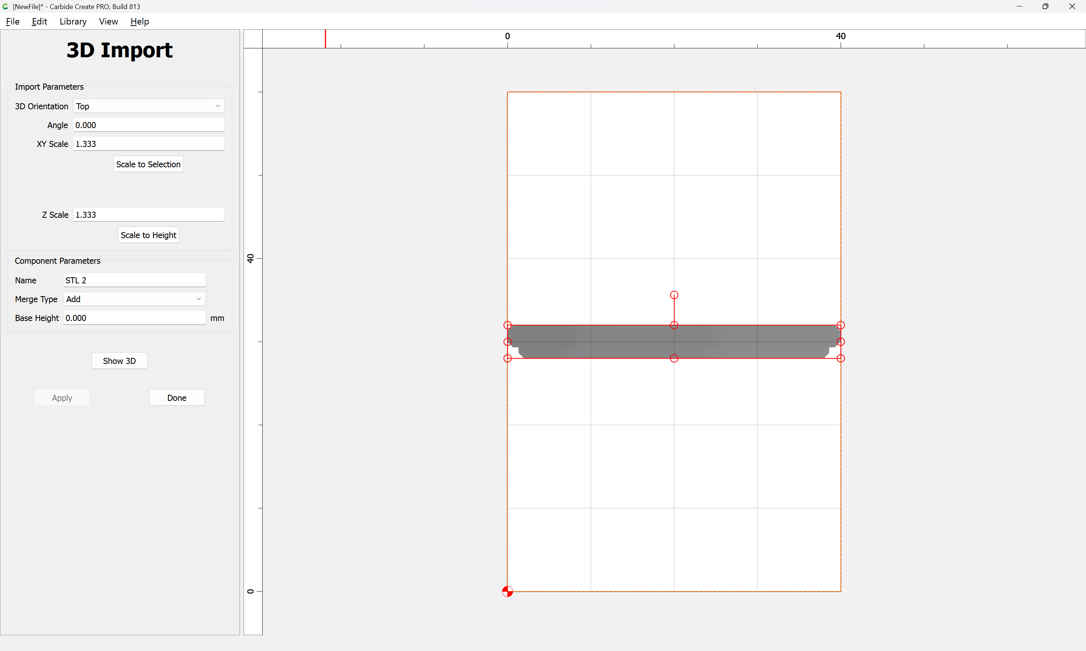Click the top-center resize handle of the model
The image size is (1086, 651).
pyautogui.click(x=674, y=325)
